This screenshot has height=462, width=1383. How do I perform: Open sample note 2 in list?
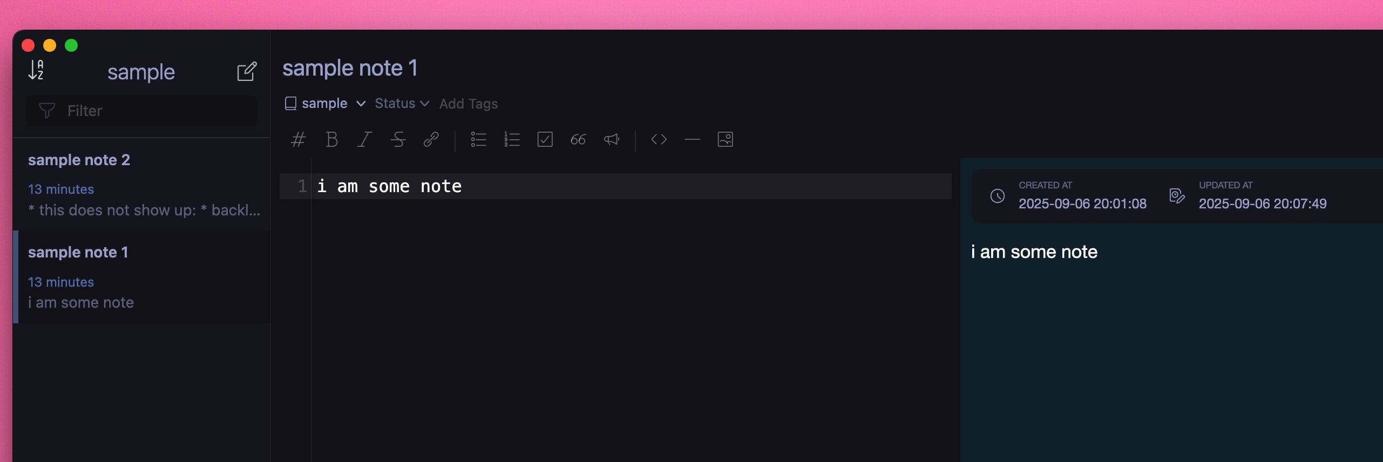coord(141,185)
